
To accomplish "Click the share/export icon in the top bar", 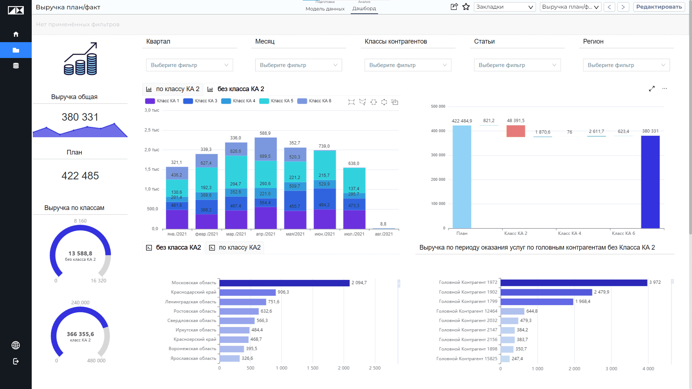I will coord(454,7).
